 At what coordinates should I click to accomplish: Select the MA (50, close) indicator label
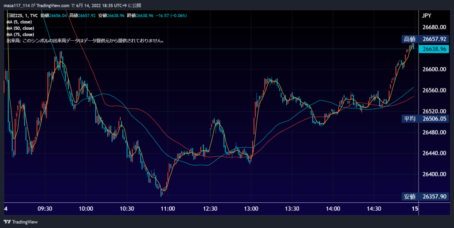20,28
